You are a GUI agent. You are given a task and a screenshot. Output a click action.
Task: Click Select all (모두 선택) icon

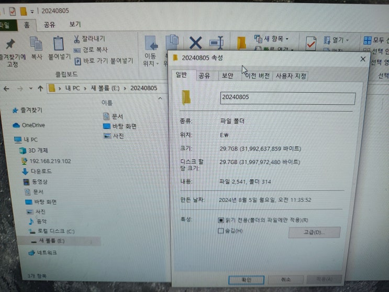point(368,40)
